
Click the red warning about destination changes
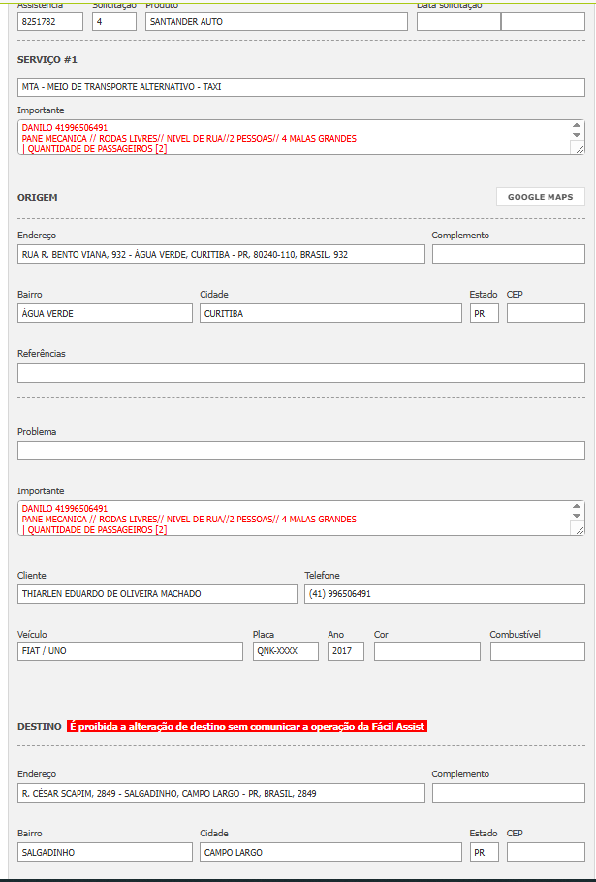pos(247,726)
